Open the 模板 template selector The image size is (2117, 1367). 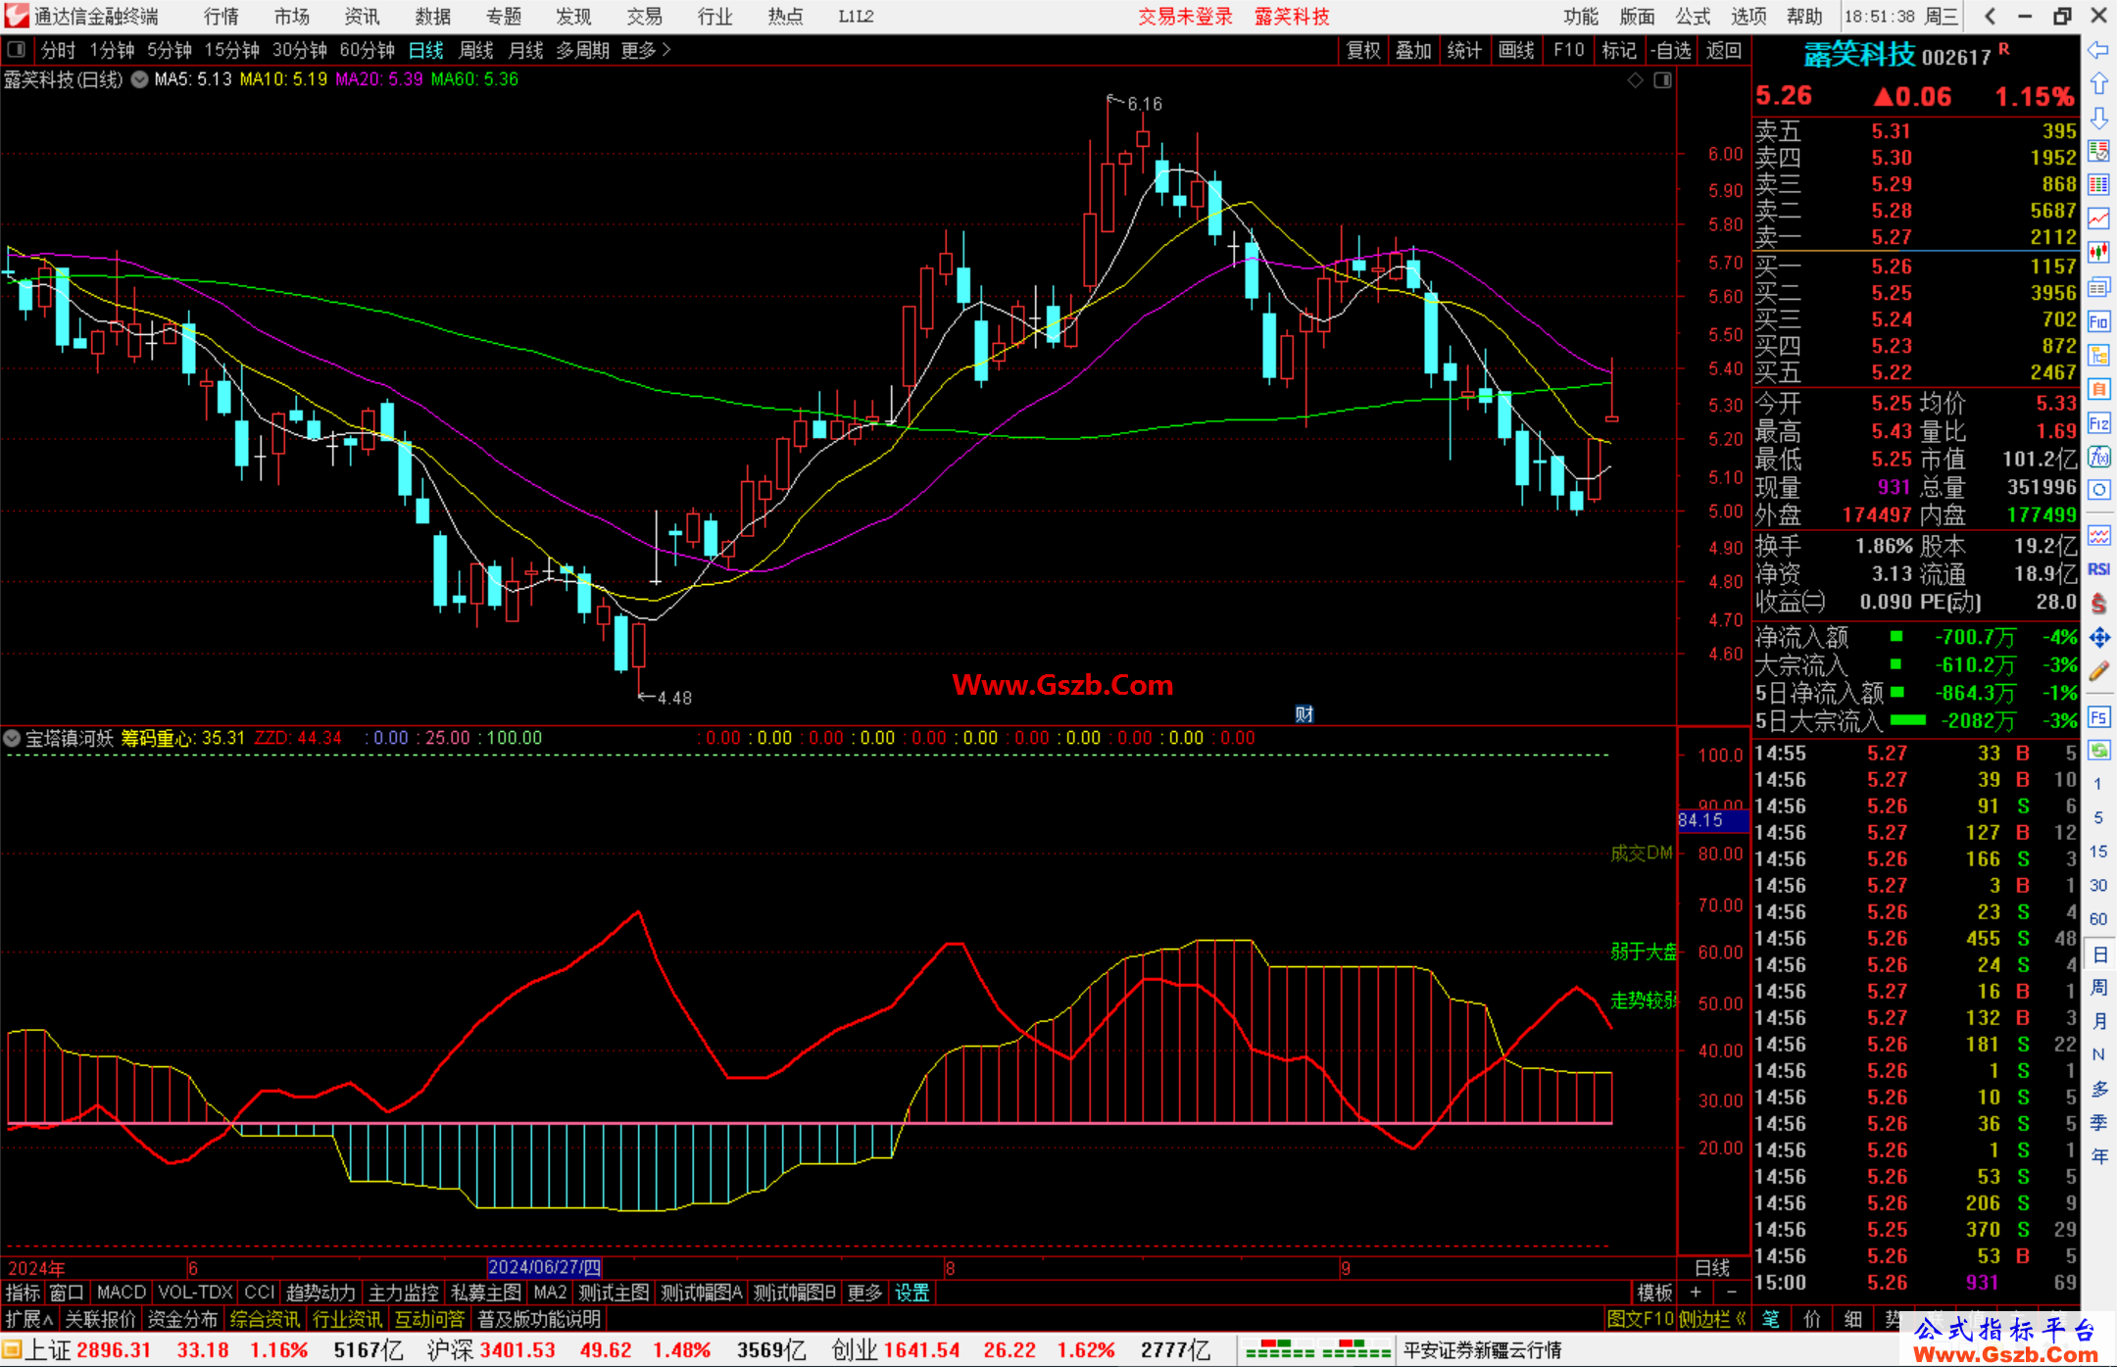click(1654, 1293)
